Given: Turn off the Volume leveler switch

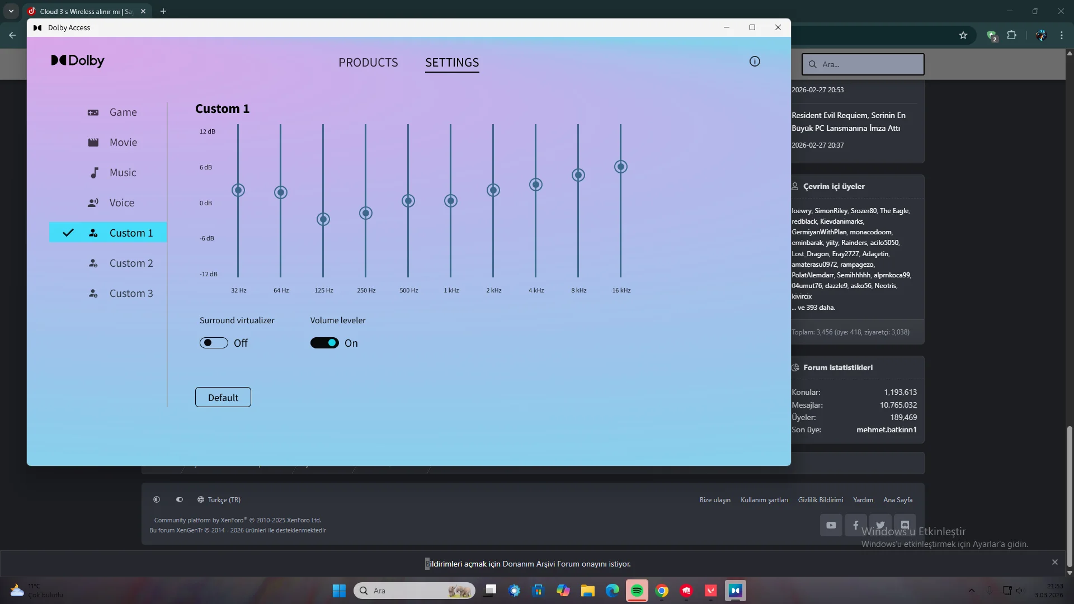Looking at the screenshot, I should coord(324,343).
